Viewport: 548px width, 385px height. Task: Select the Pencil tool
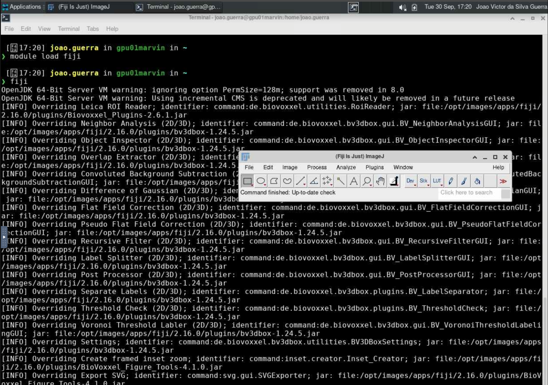coord(451,181)
